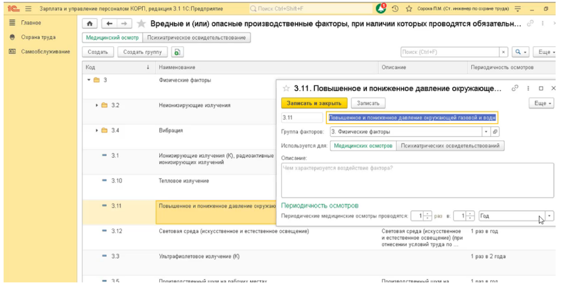Click Главное section icon in sidebar
Image resolution: width=561 pixels, height=286 pixels.
pyautogui.click(x=12, y=23)
